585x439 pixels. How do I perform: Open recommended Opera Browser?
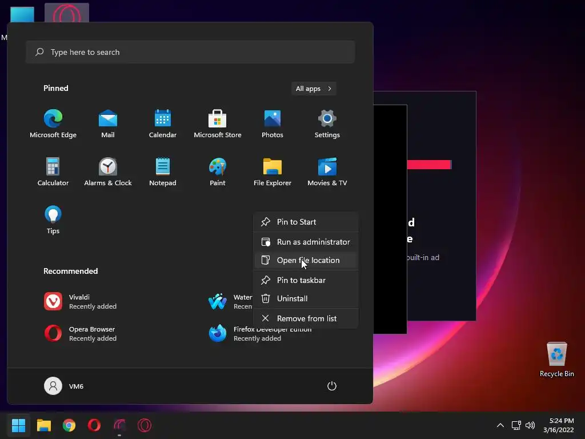[x=80, y=334]
